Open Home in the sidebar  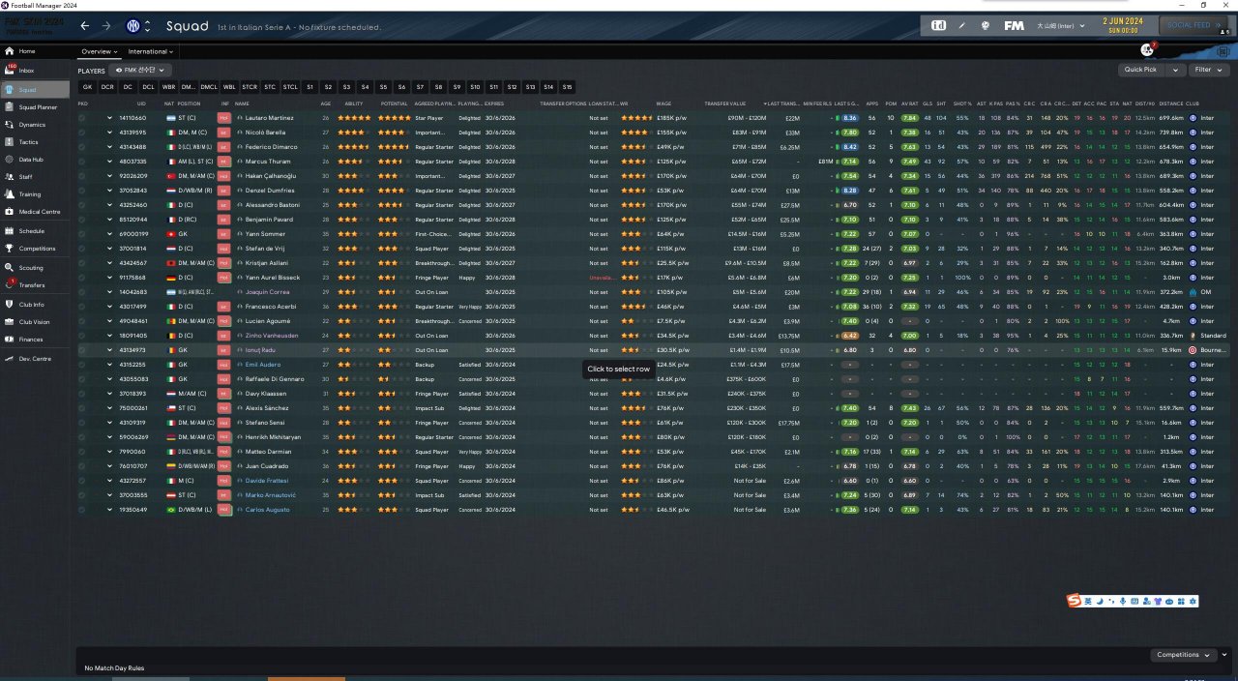point(26,51)
